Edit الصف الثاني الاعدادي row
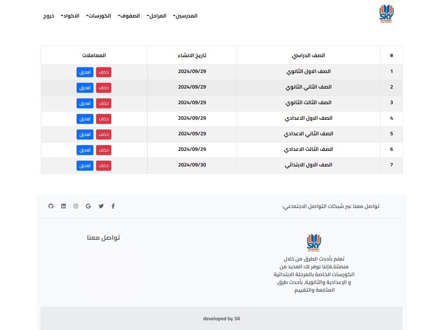Image resolution: width=440 pixels, height=330 pixels. (x=85, y=134)
